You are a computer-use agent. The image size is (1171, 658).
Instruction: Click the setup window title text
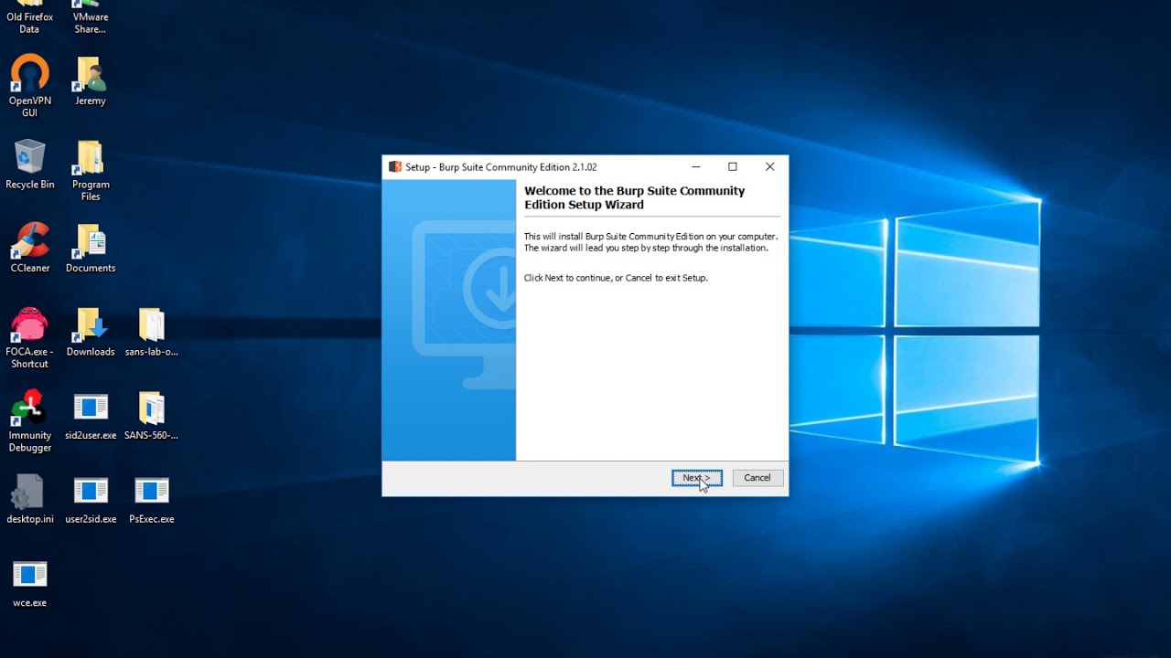point(501,167)
